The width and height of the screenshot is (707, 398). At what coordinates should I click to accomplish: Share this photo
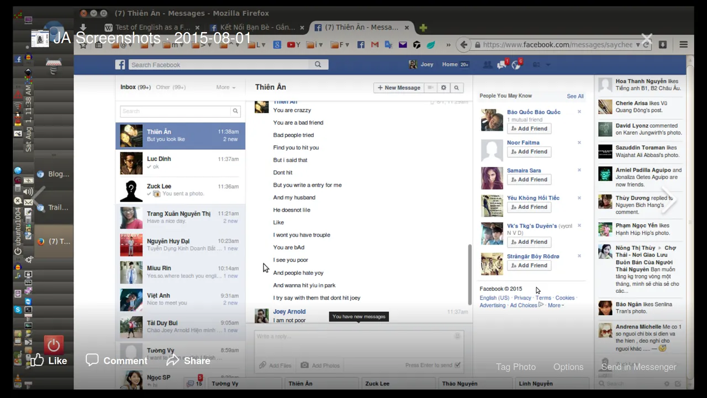click(188, 360)
